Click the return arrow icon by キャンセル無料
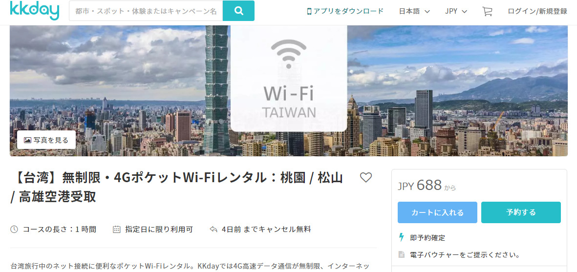 (x=214, y=230)
